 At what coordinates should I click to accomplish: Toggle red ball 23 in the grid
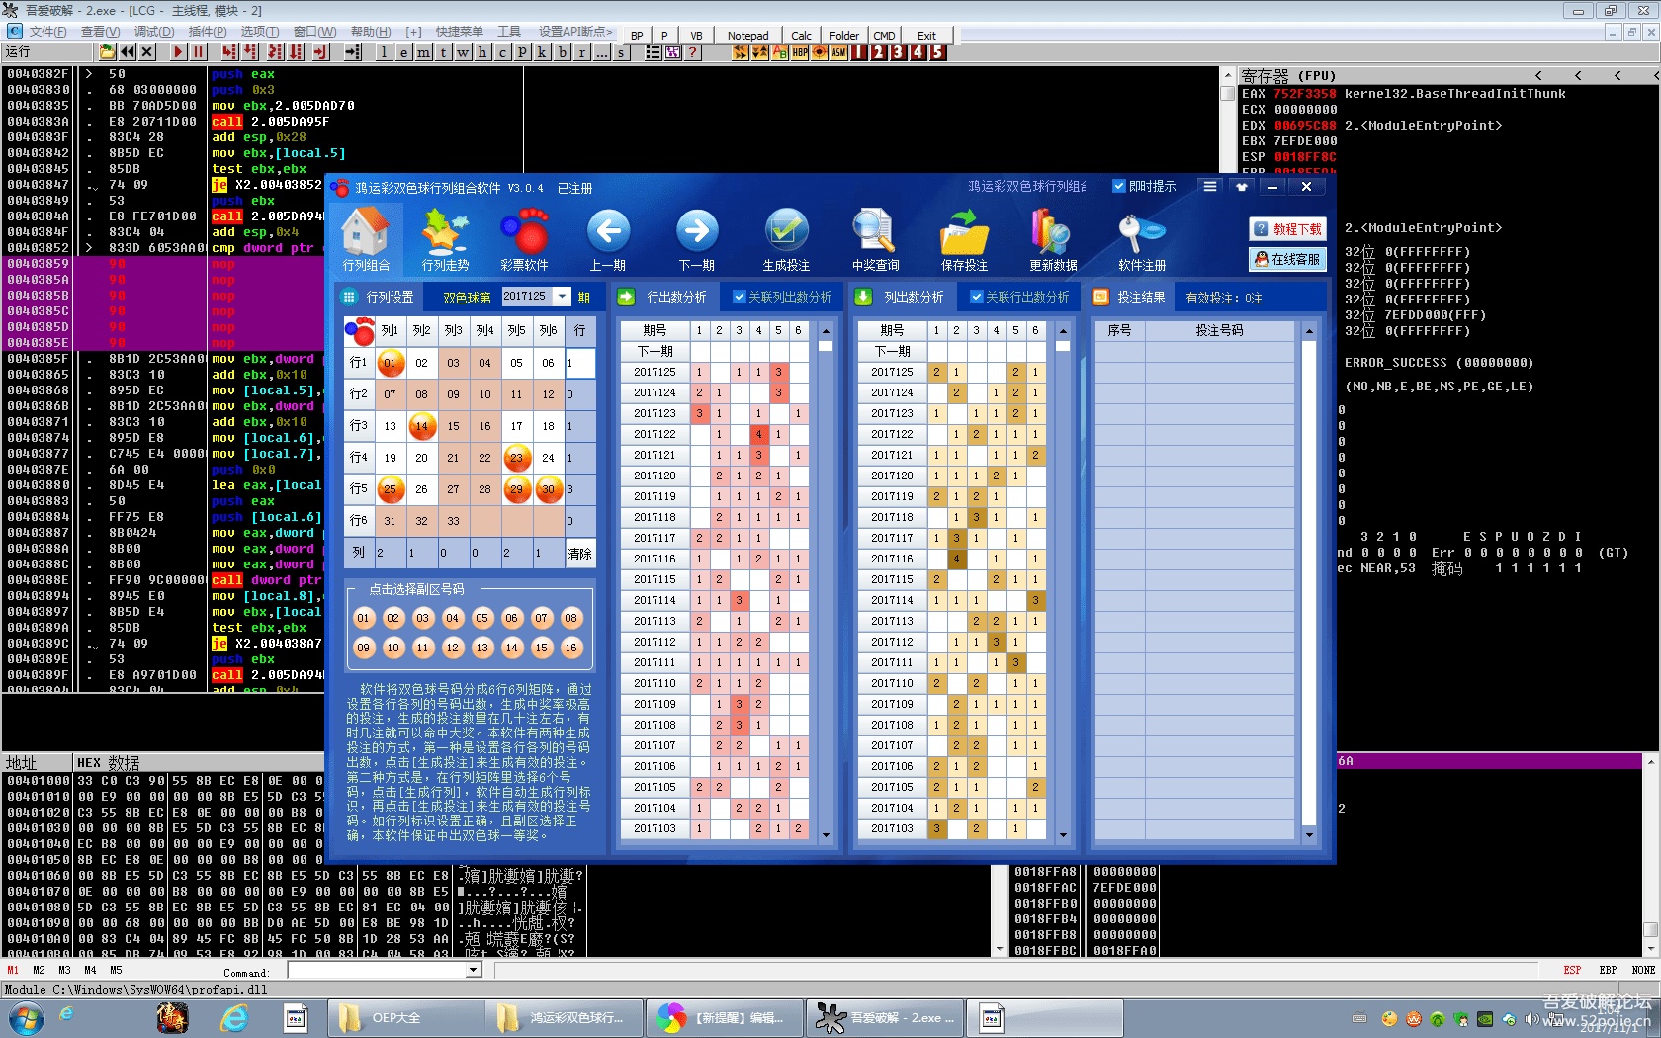[x=516, y=458]
